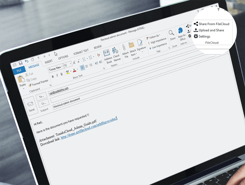The image size is (245, 185).
Task: Open FileCloud Settings in magnified callout
Action: pos(202,36)
